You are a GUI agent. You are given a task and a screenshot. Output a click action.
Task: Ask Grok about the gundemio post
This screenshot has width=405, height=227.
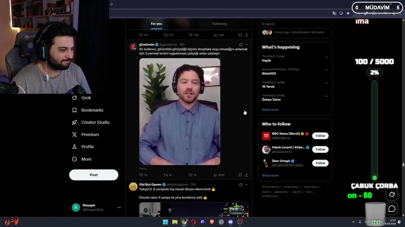click(x=241, y=44)
